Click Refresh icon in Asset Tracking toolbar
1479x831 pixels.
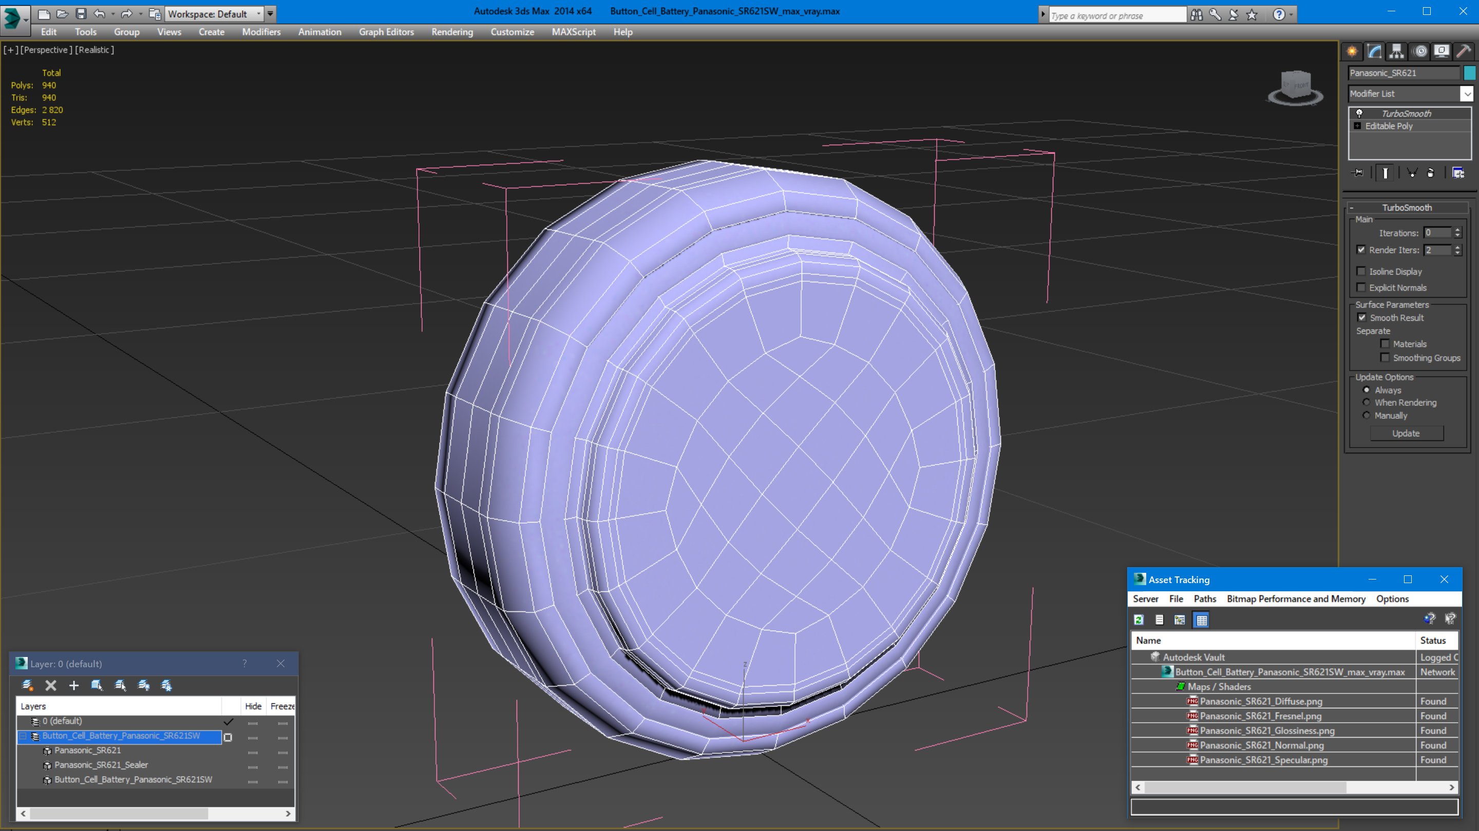pyautogui.click(x=1139, y=620)
